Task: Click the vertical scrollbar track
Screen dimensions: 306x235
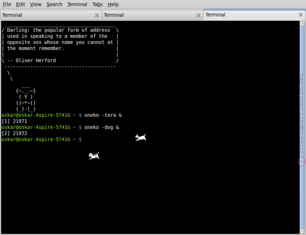Action: pyautogui.click(x=302, y=127)
